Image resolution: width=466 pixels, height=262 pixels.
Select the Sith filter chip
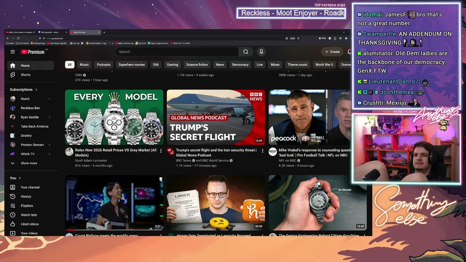point(156,65)
